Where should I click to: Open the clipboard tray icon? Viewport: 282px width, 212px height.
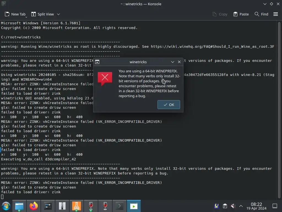coord(225,206)
